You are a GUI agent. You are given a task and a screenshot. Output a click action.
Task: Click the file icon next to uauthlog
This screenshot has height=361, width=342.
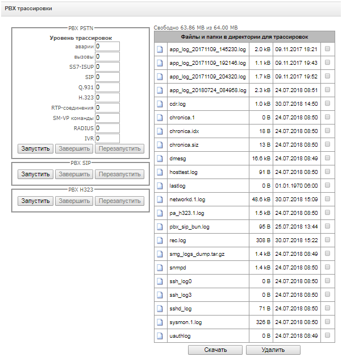pos(160,336)
